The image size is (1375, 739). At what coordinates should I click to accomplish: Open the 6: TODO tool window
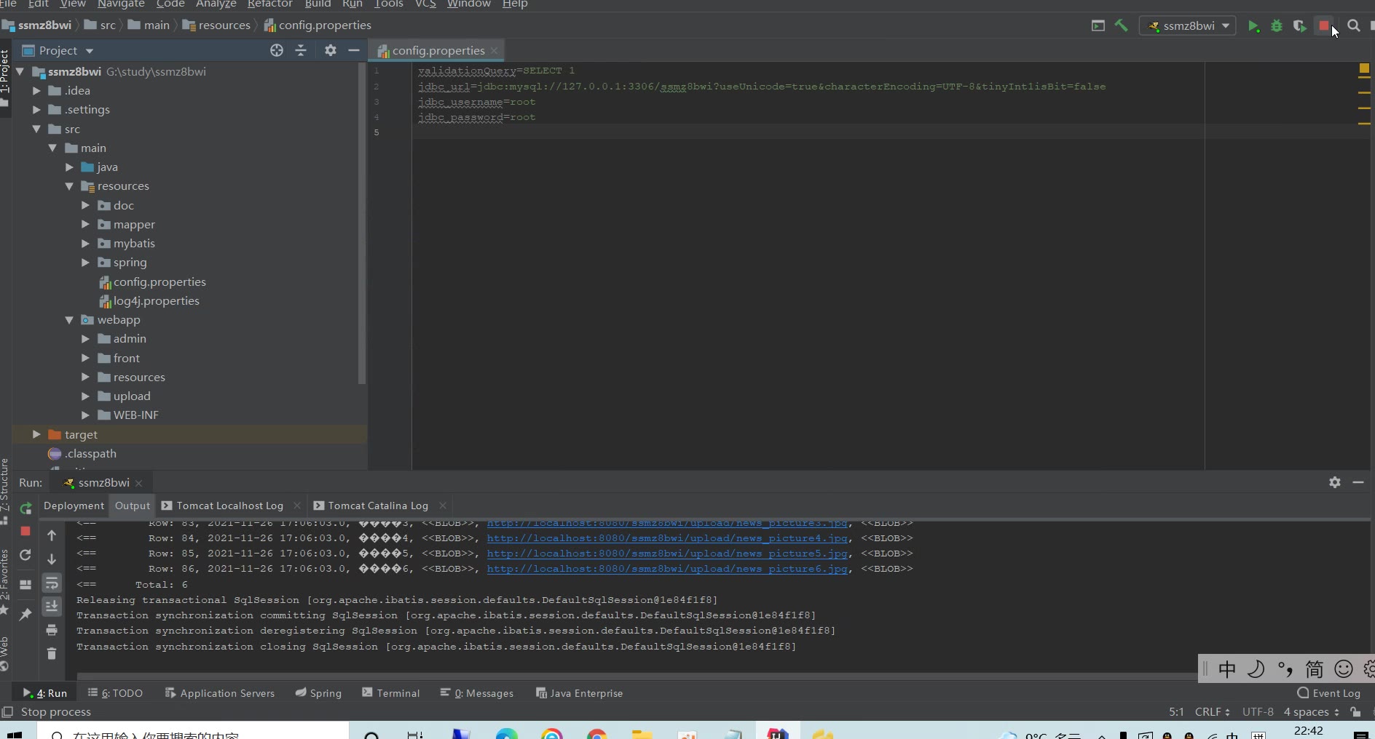pos(115,693)
